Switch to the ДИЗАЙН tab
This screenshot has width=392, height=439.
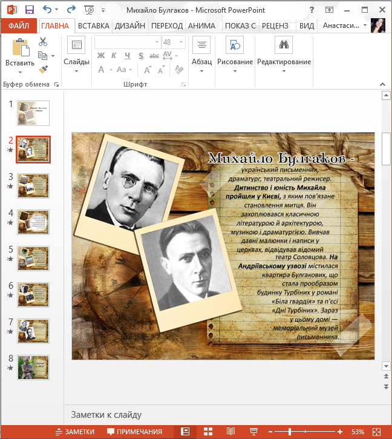coord(130,26)
